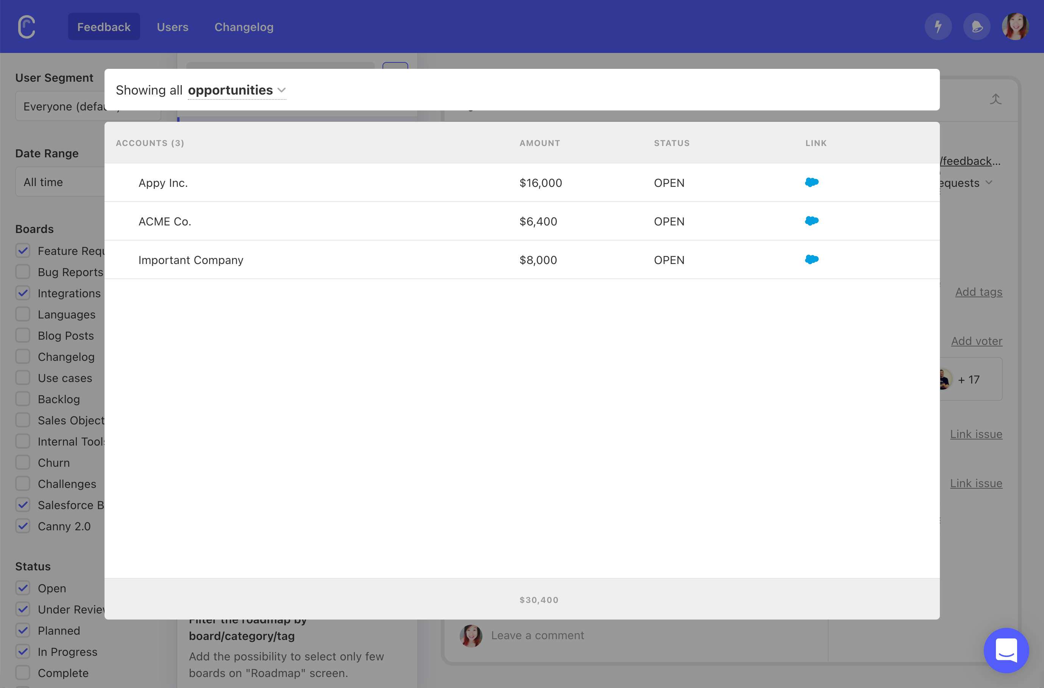The width and height of the screenshot is (1044, 688).
Task: Click the OPEN status for Appy Inc.
Action: pyautogui.click(x=669, y=183)
